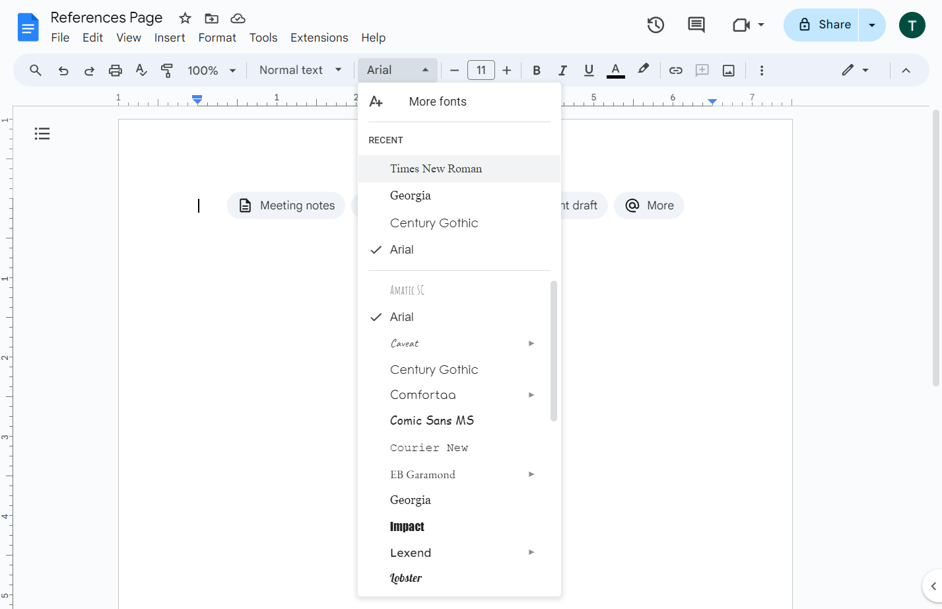Click the redo arrow icon
This screenshot has height=609, width=942.
(x=89, y=70)
